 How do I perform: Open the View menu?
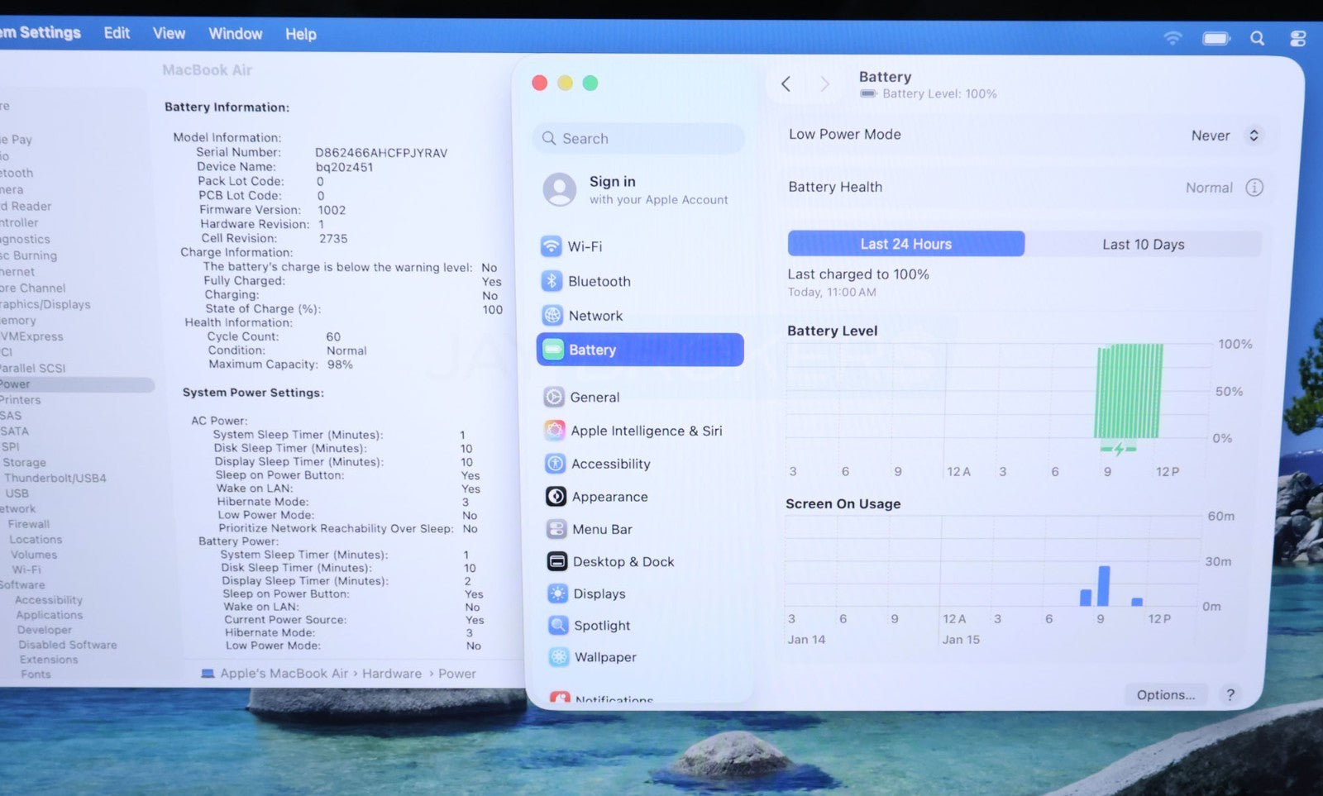169,33
